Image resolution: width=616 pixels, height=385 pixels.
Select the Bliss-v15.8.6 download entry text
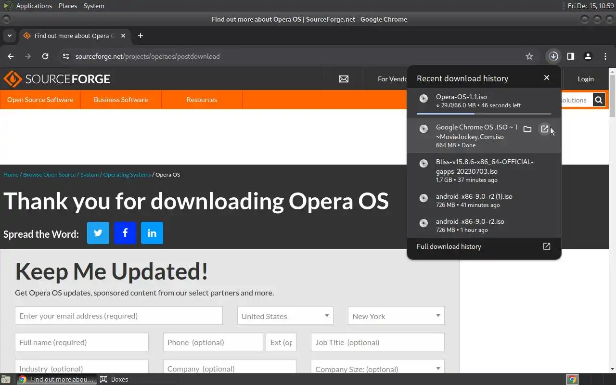485,170
